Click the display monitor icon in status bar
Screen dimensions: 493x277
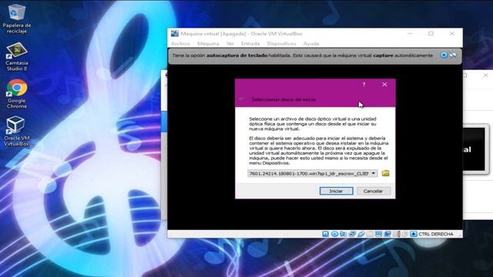[x=378, y=234]
